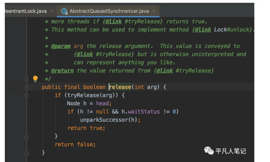Click the 'return true;' statement
Image resolution: width=270 pixels, height=162 pixels.
pos(86,128)
